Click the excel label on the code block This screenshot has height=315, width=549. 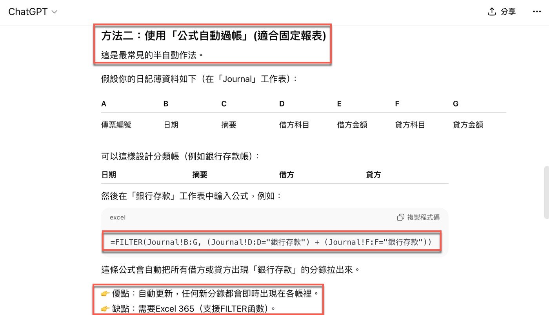(117, 217)
